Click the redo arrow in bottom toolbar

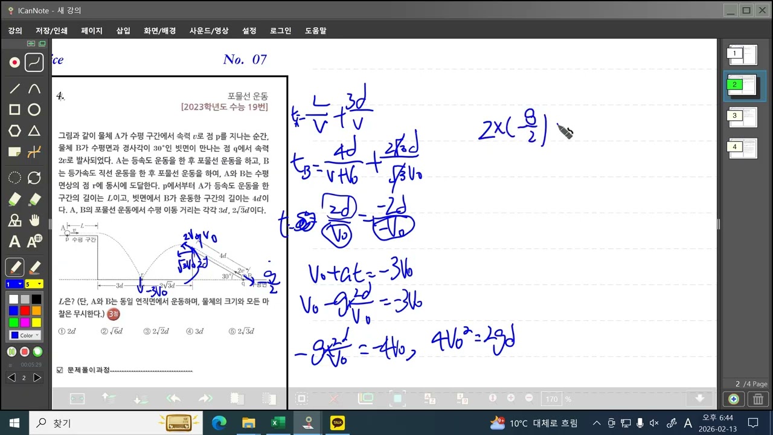205,398
